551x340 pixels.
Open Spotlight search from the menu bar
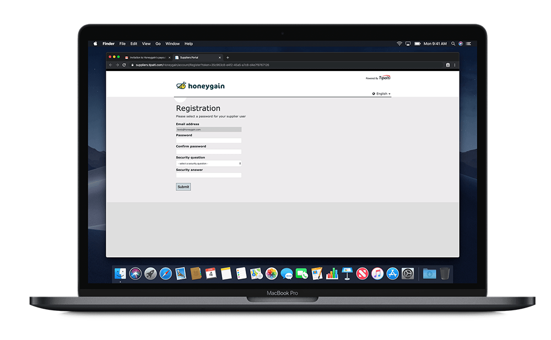[453, 43]
